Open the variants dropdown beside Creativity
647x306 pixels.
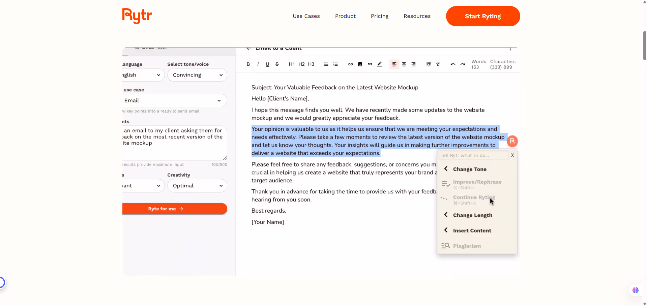143,186
